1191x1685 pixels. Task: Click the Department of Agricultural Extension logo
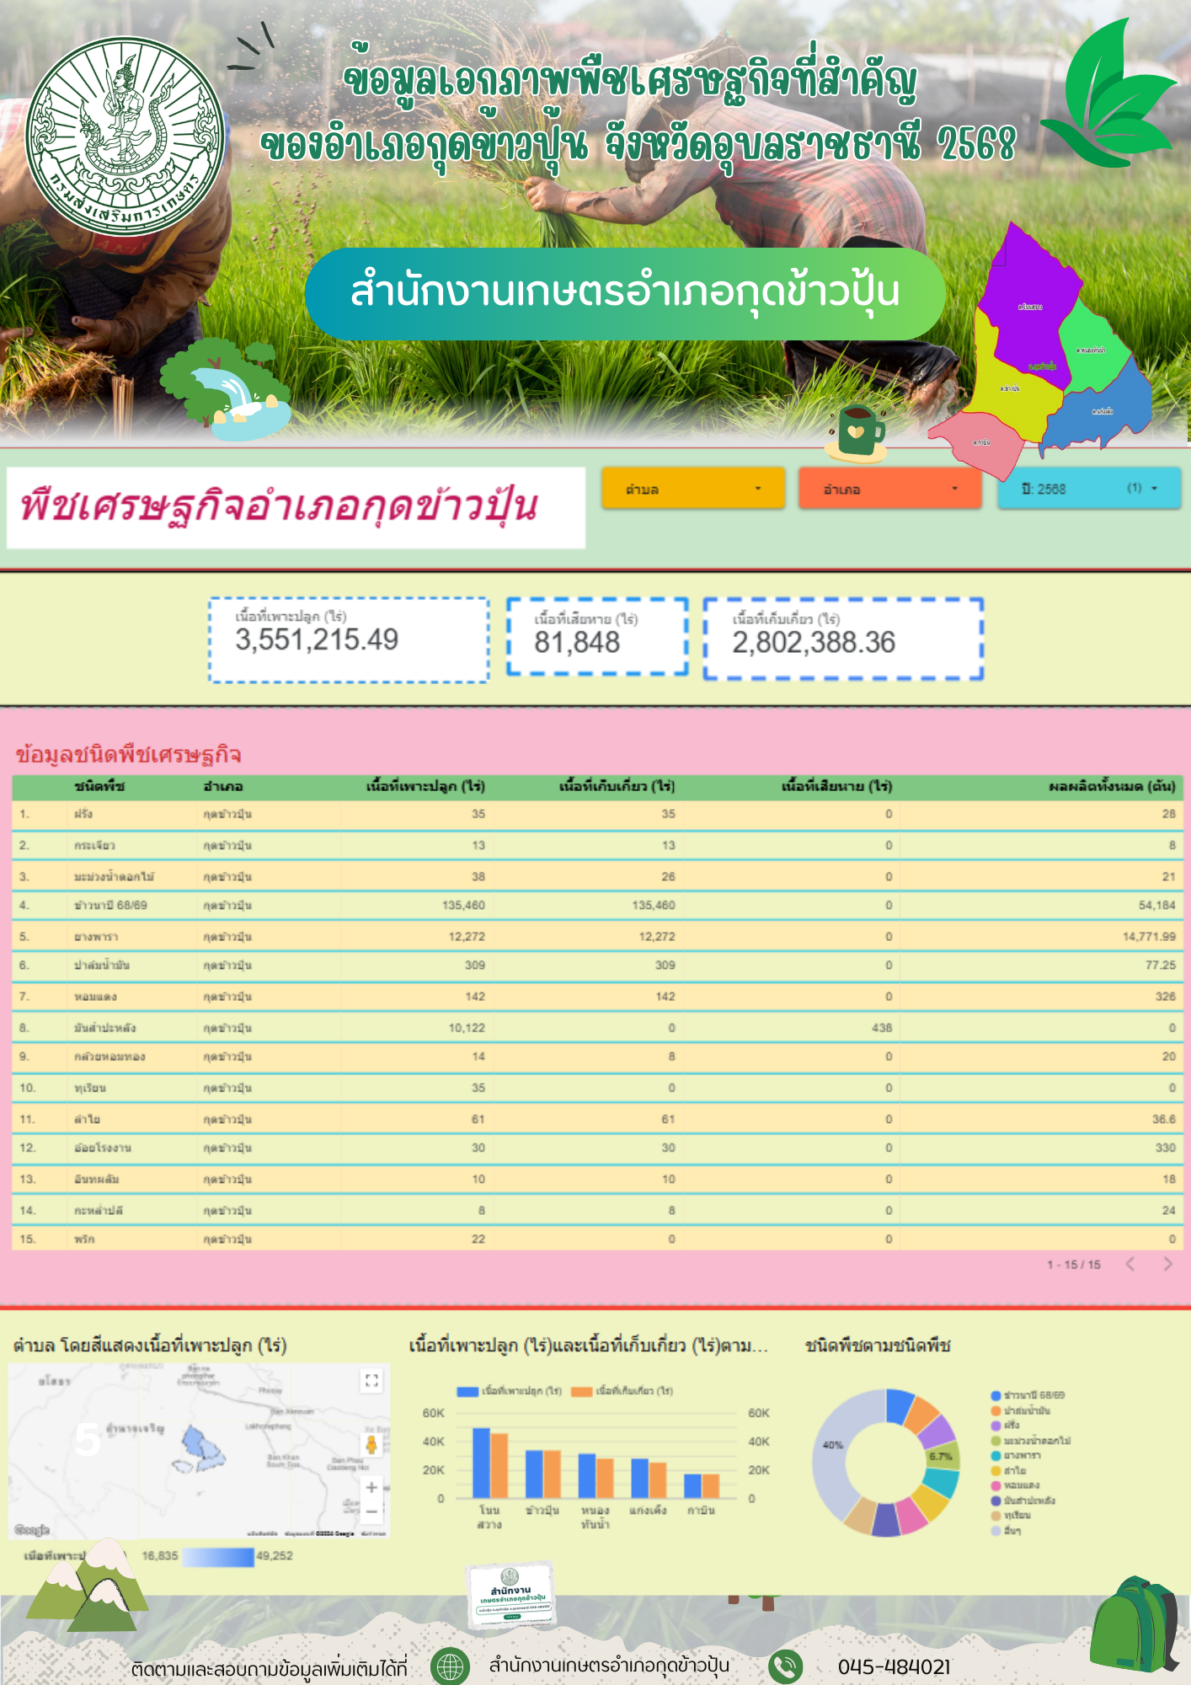click(125, 137)
